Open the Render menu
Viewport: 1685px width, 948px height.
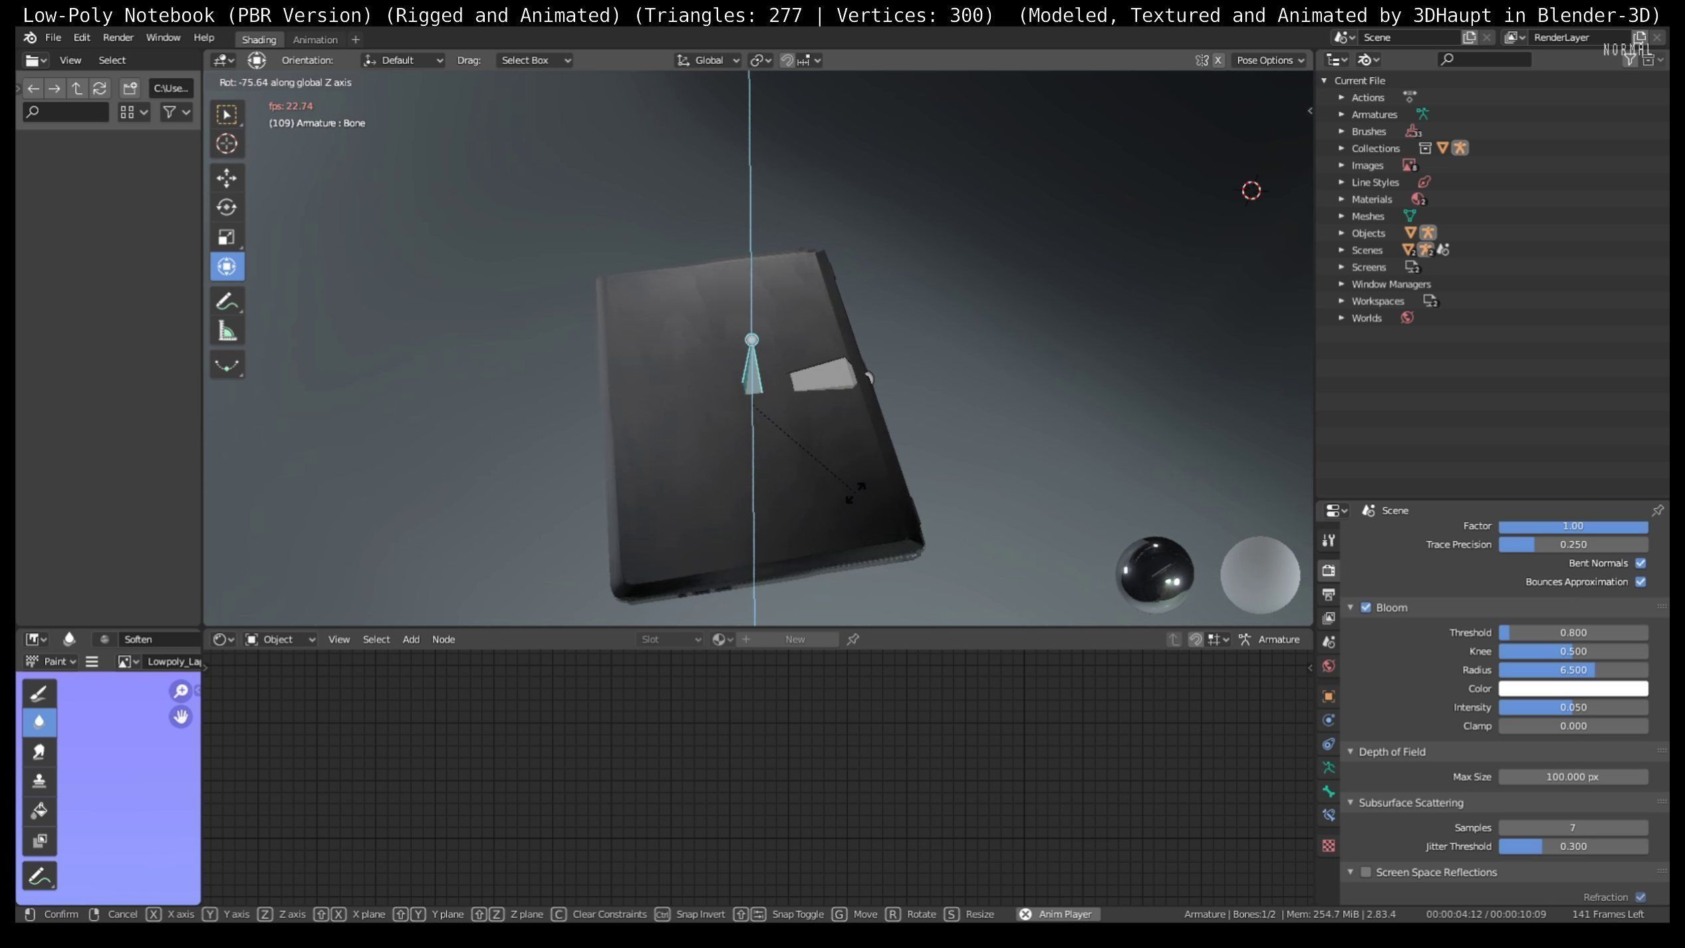tap(118, 37)
